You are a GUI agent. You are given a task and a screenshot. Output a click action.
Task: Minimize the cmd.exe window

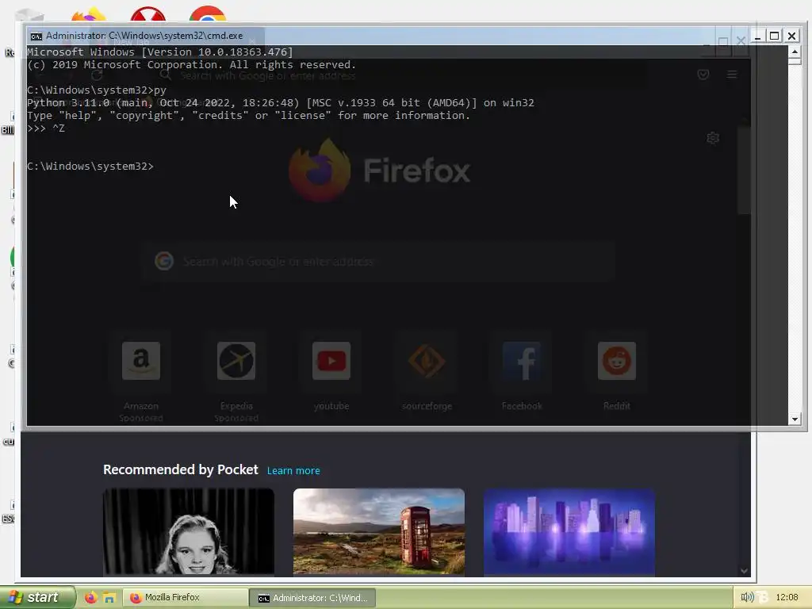tap(757, 36)
